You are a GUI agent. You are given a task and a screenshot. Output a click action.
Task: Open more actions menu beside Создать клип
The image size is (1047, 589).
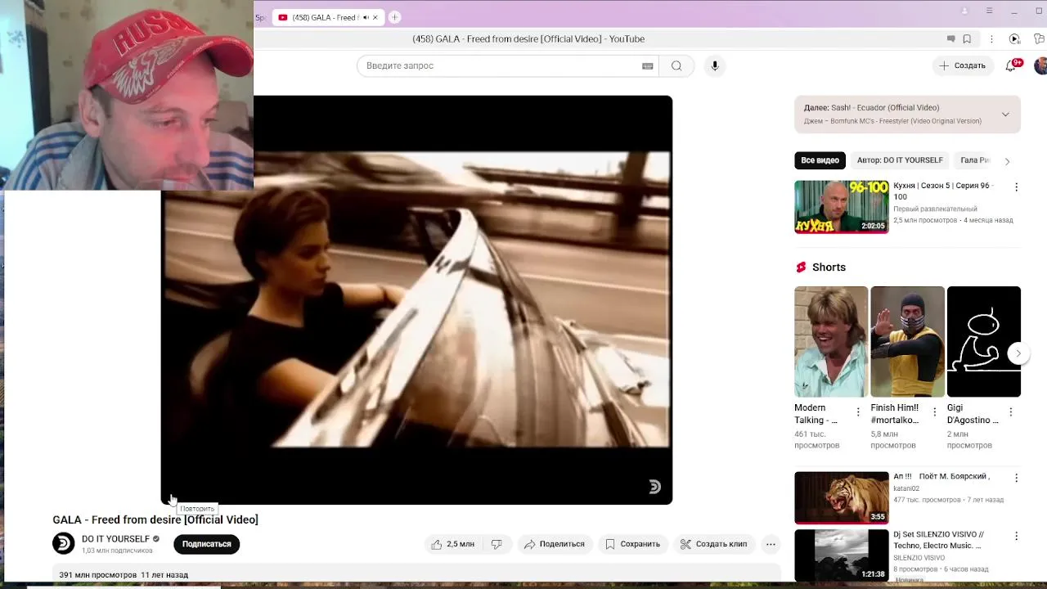point(771,544)
